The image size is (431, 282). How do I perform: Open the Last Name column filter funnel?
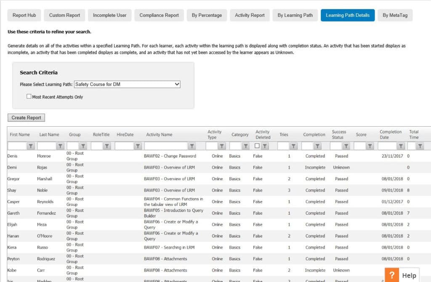60,145
